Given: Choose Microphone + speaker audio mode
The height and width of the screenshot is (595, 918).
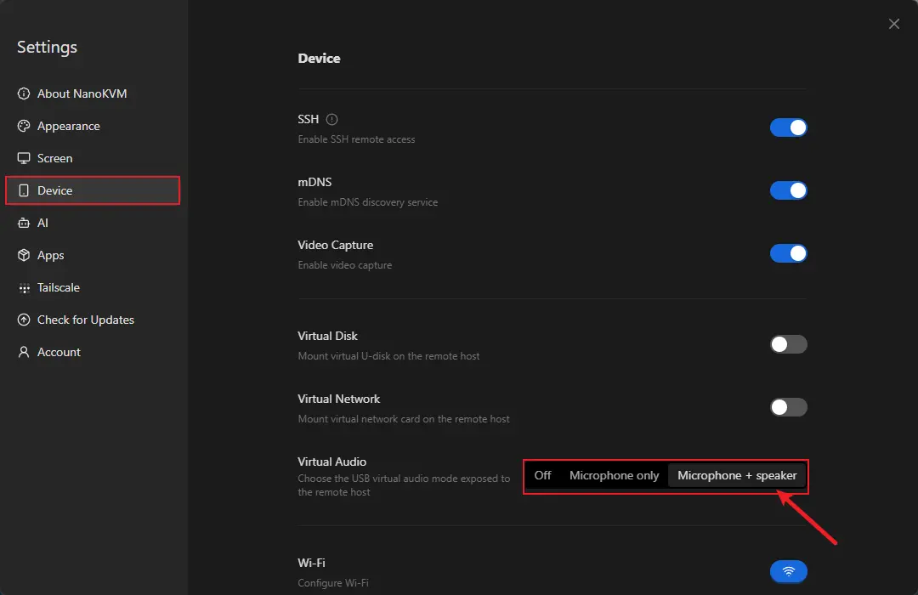Looking at the screenshot, I should pyautogui.click(x=737, y=475).
